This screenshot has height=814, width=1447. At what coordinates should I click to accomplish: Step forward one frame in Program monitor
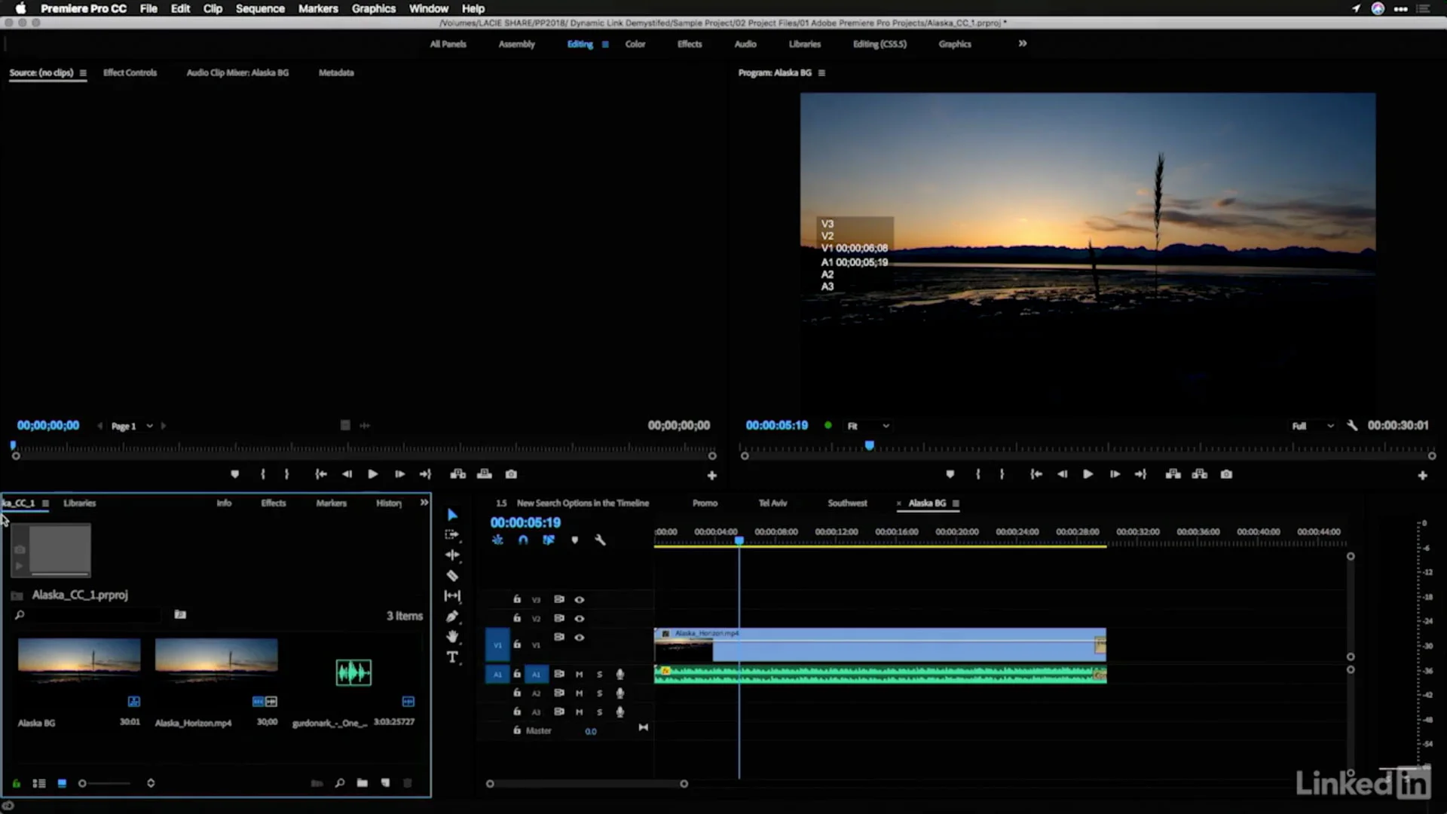tap(1115, 474)
